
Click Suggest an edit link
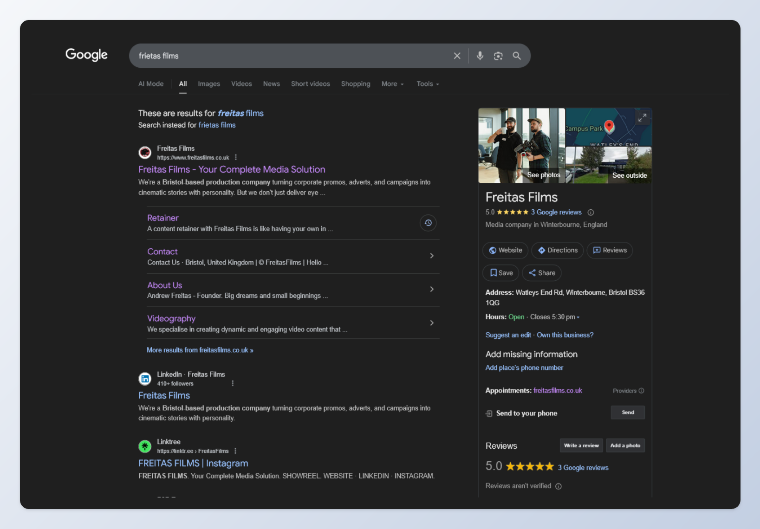tap(508, 335)
